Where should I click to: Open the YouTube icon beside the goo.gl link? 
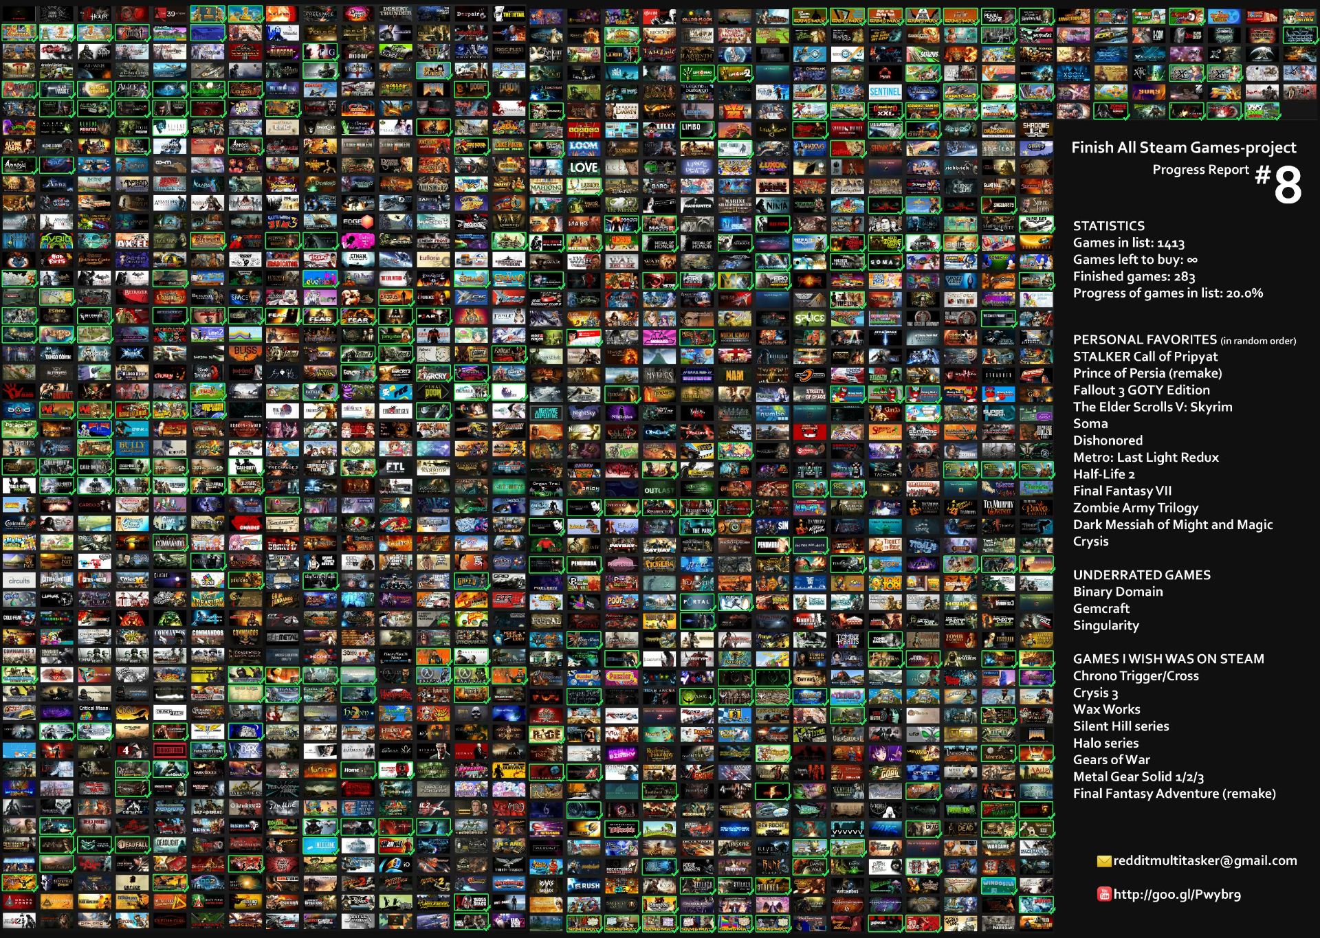click(1104, 894)
